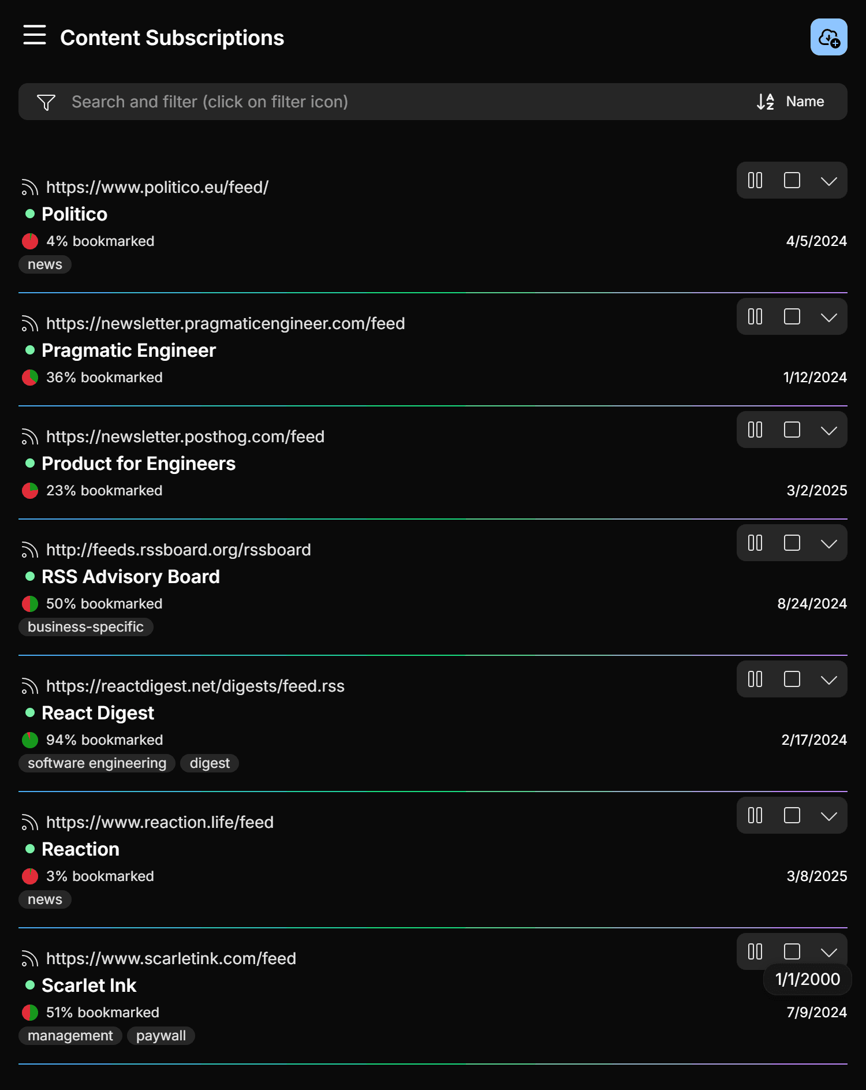Expand the Scarlet Ink entry
The height and width of the screenshot is (1090, 866).
pyautogui.click(x=828, y=952)
